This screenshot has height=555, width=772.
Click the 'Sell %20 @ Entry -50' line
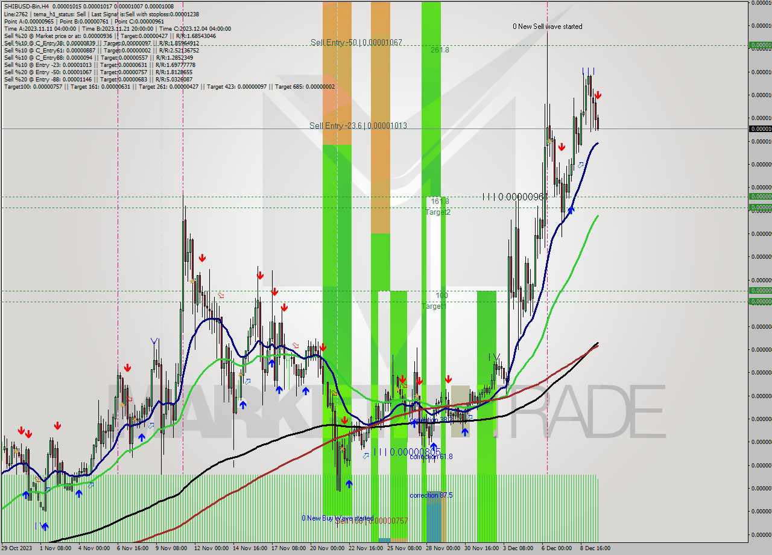coord(98,72)
